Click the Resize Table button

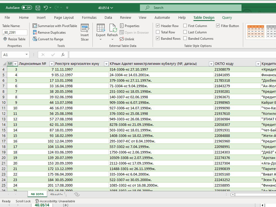pyautogui.click(x=14, y=39)
